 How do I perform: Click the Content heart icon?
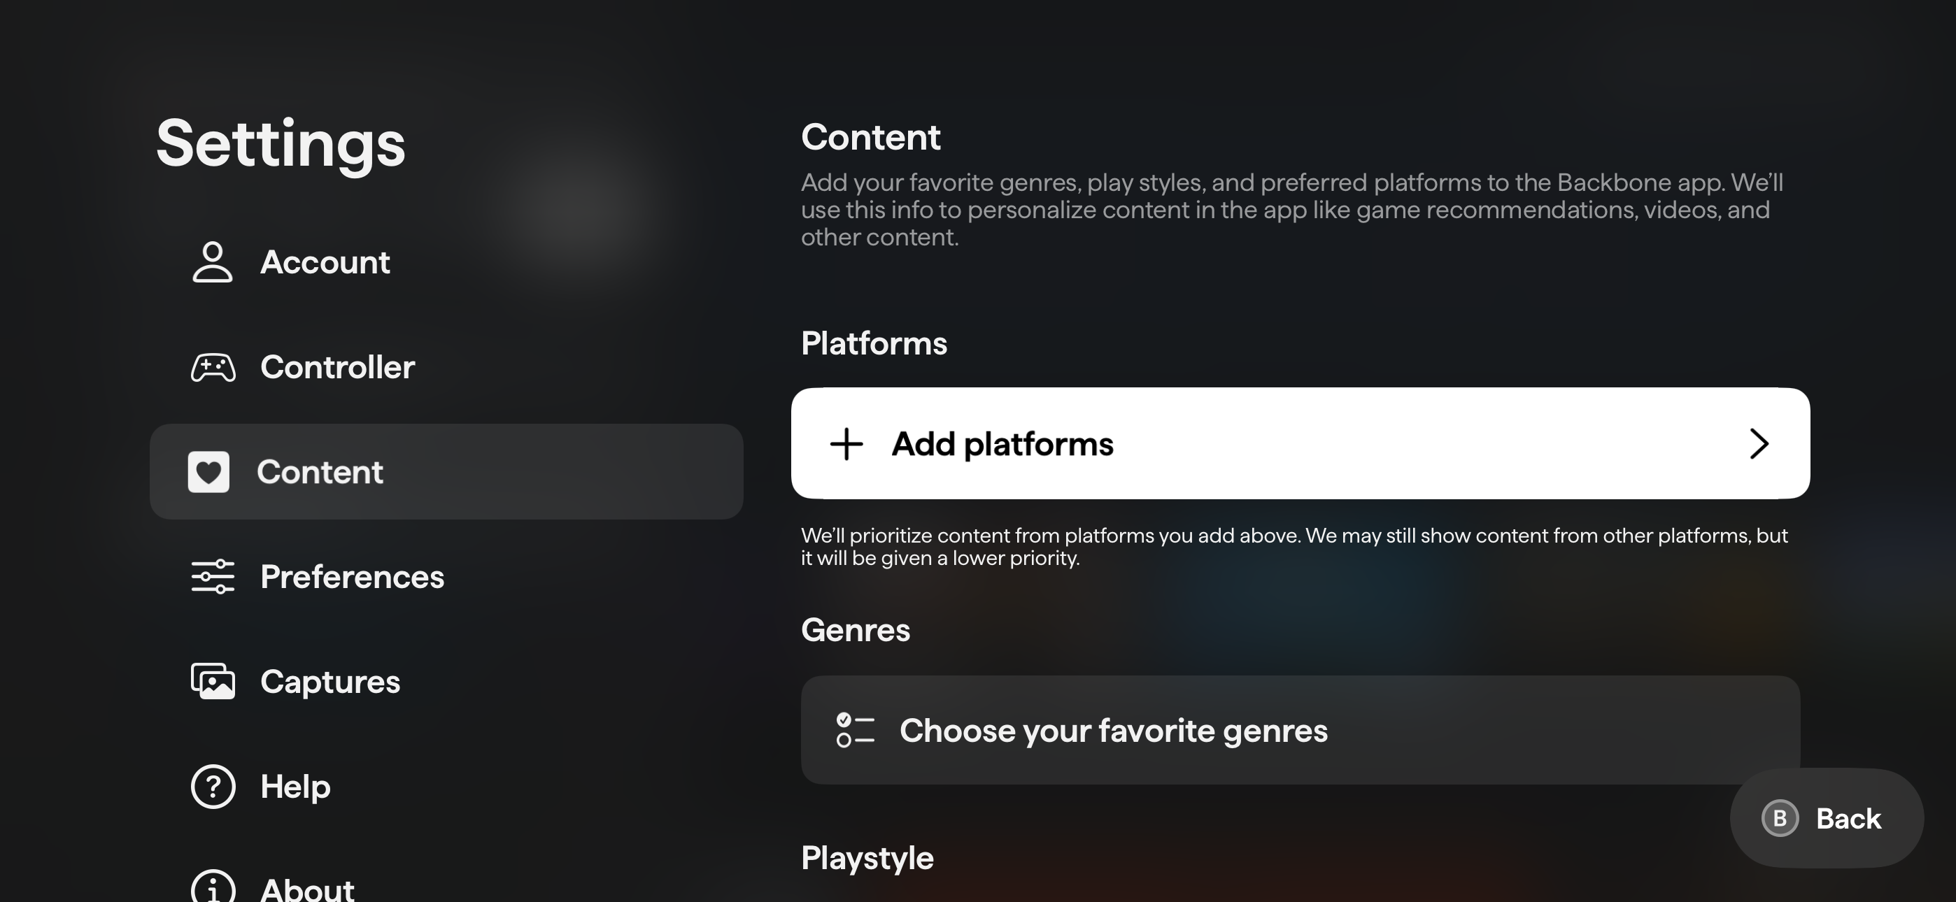pos(208,472)
